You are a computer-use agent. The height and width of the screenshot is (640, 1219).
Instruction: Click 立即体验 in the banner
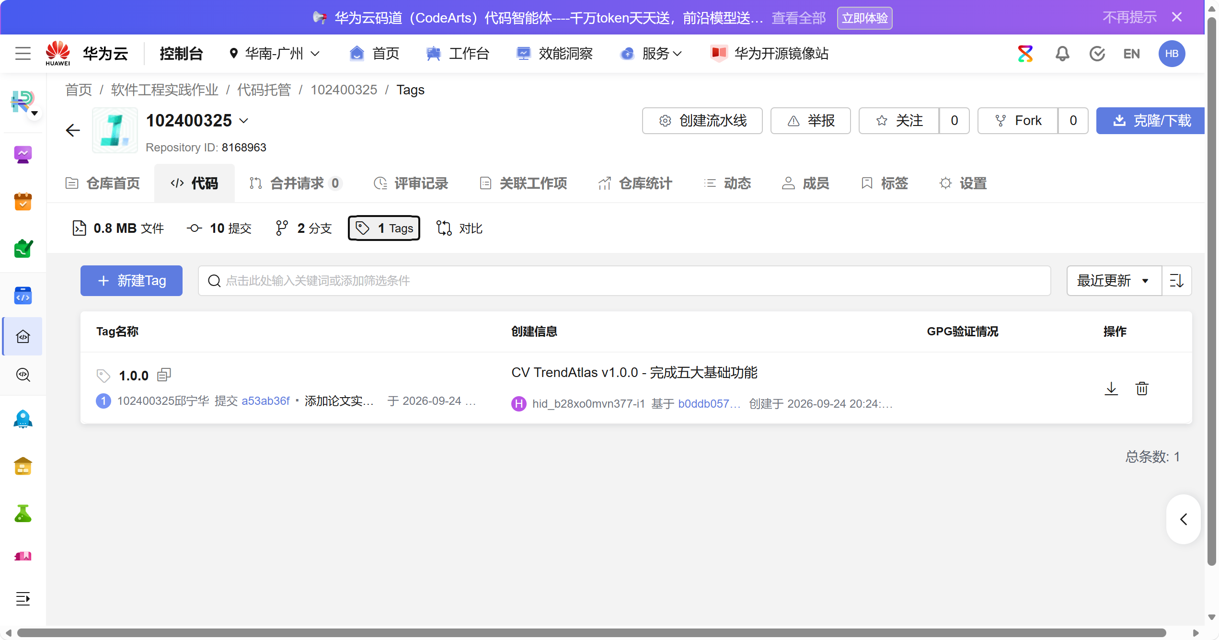(x=864, y=18)
